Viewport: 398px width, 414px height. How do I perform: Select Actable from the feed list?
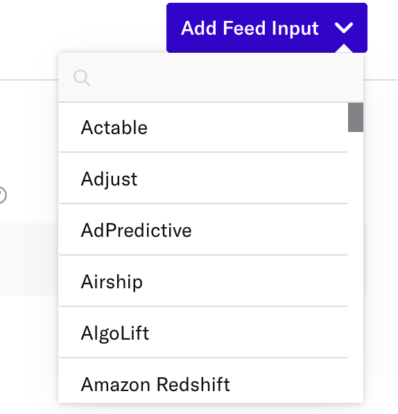tap(203, 127)
